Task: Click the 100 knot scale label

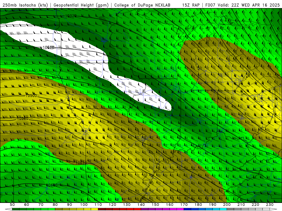Action: 84,205
